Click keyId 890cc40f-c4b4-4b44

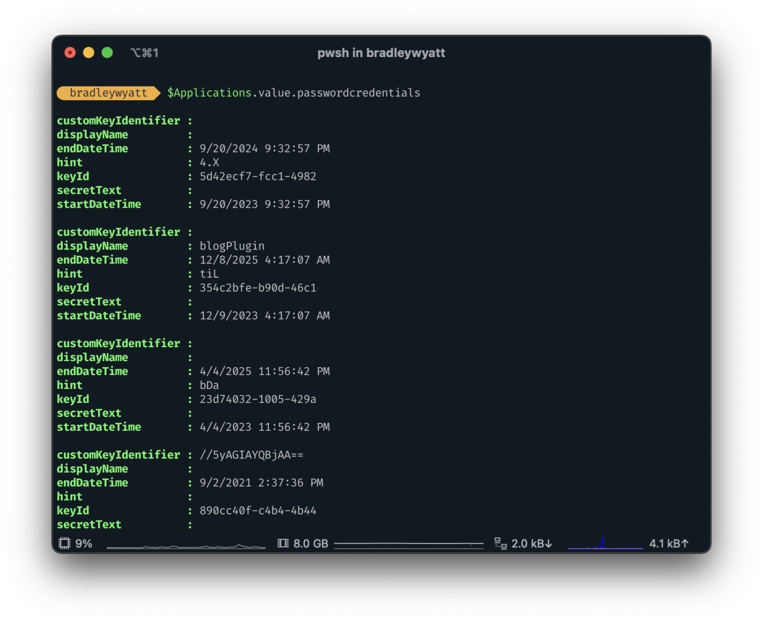point(258,510)
